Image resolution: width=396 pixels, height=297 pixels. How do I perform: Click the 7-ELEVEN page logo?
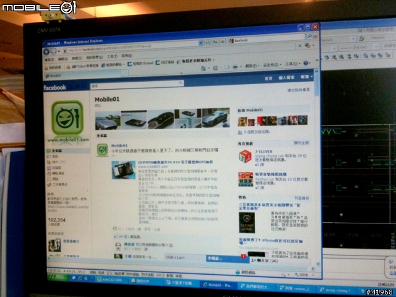pyautogui.click(x=245, y=157)
